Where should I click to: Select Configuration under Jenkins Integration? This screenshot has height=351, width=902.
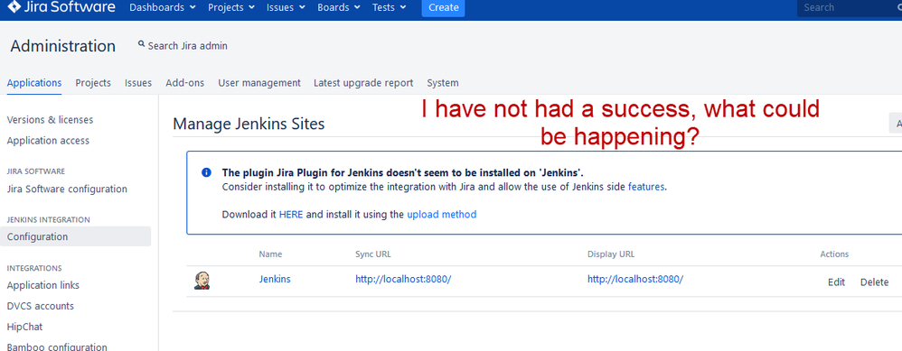click(75, 236)
